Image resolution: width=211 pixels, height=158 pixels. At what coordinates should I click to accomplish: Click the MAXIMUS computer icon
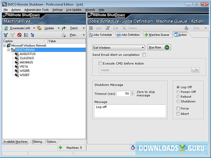click(x=17, y=62)
